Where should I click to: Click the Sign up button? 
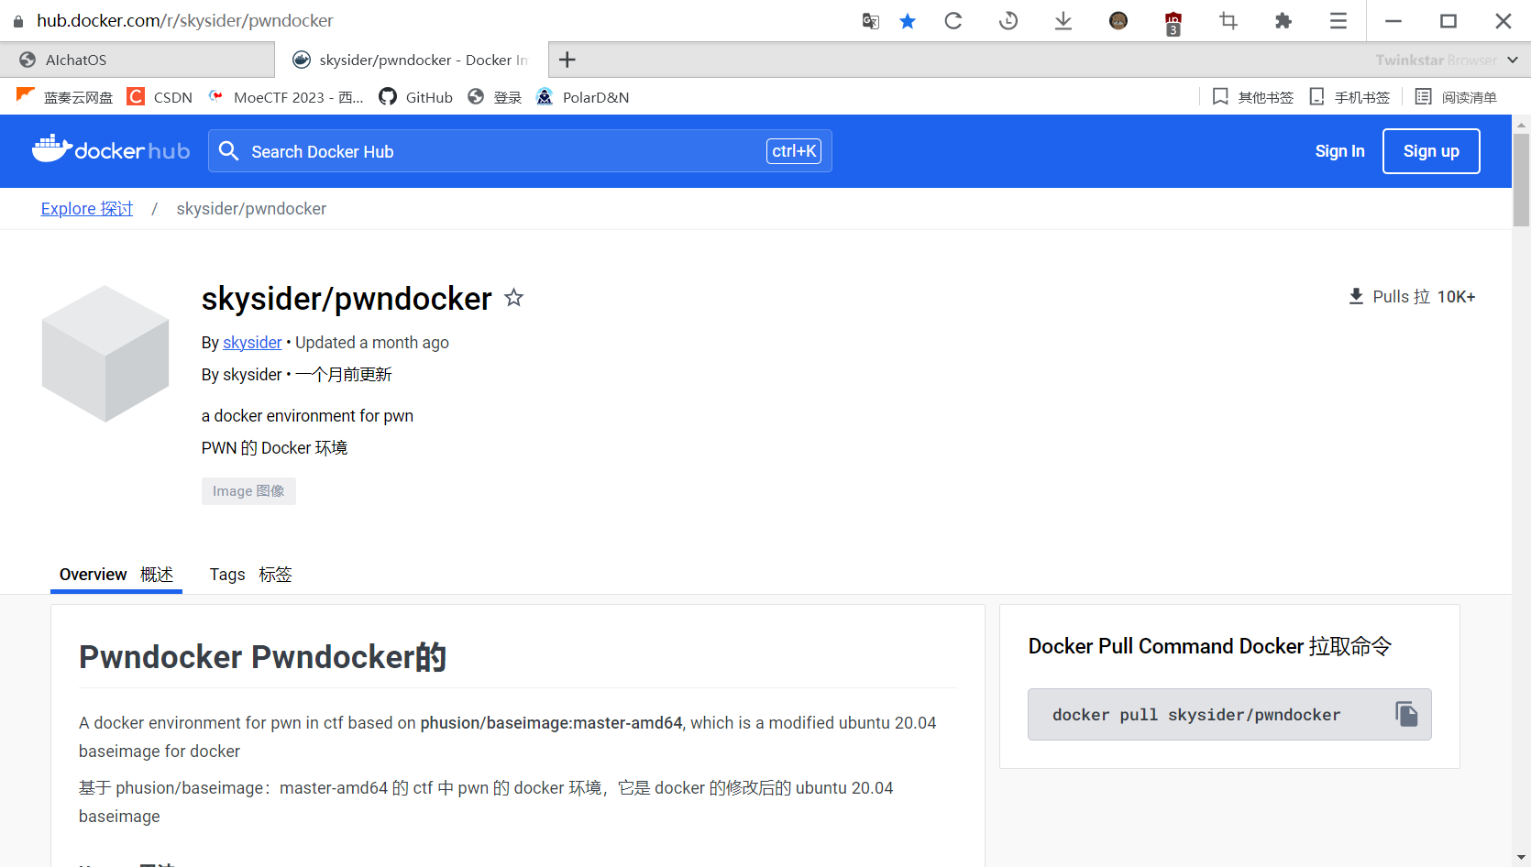[x=1430, y=151]
